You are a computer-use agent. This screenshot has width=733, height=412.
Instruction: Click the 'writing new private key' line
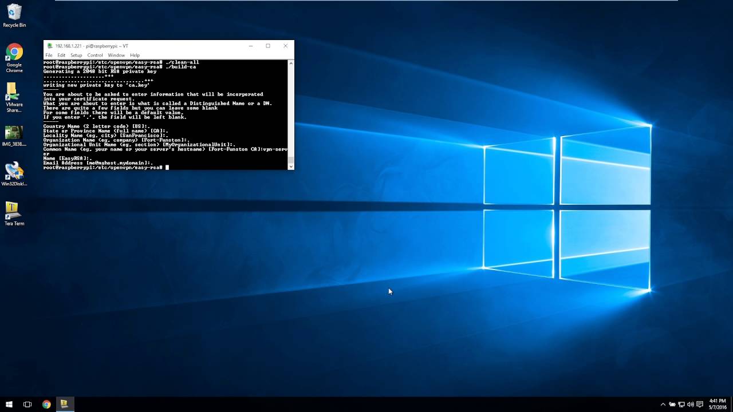click(96, 85)
